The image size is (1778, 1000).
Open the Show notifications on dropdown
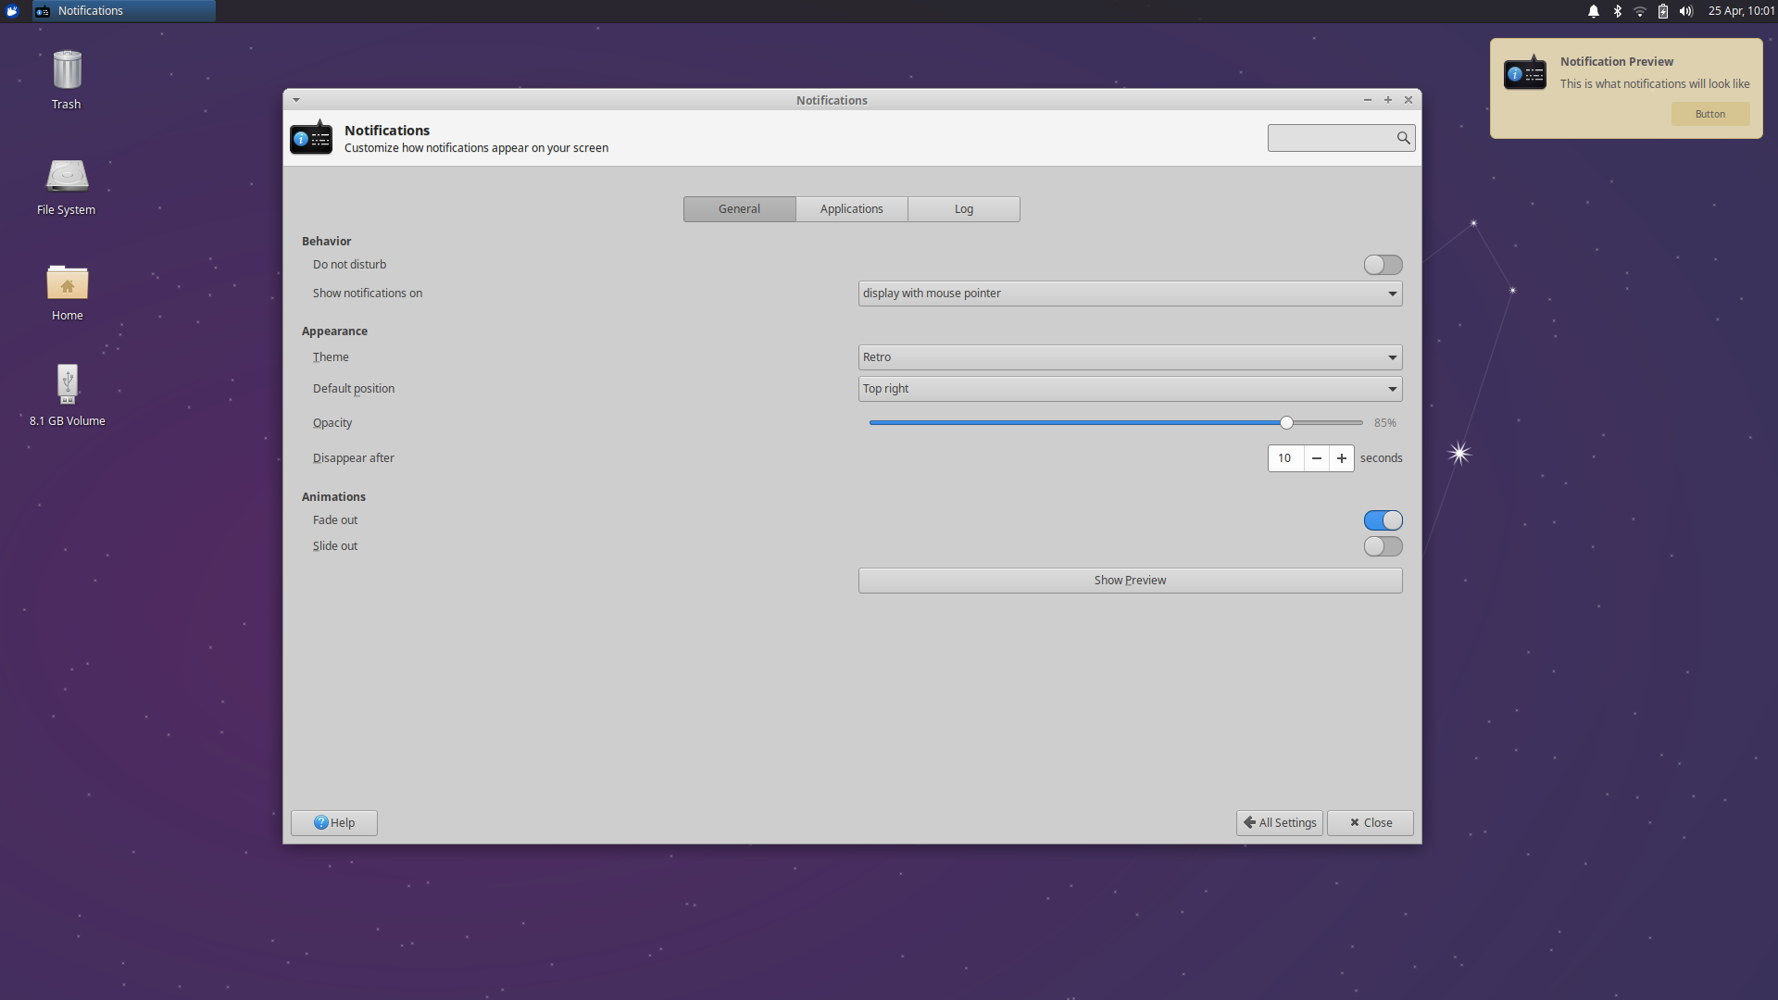[x=1130, y=294]
